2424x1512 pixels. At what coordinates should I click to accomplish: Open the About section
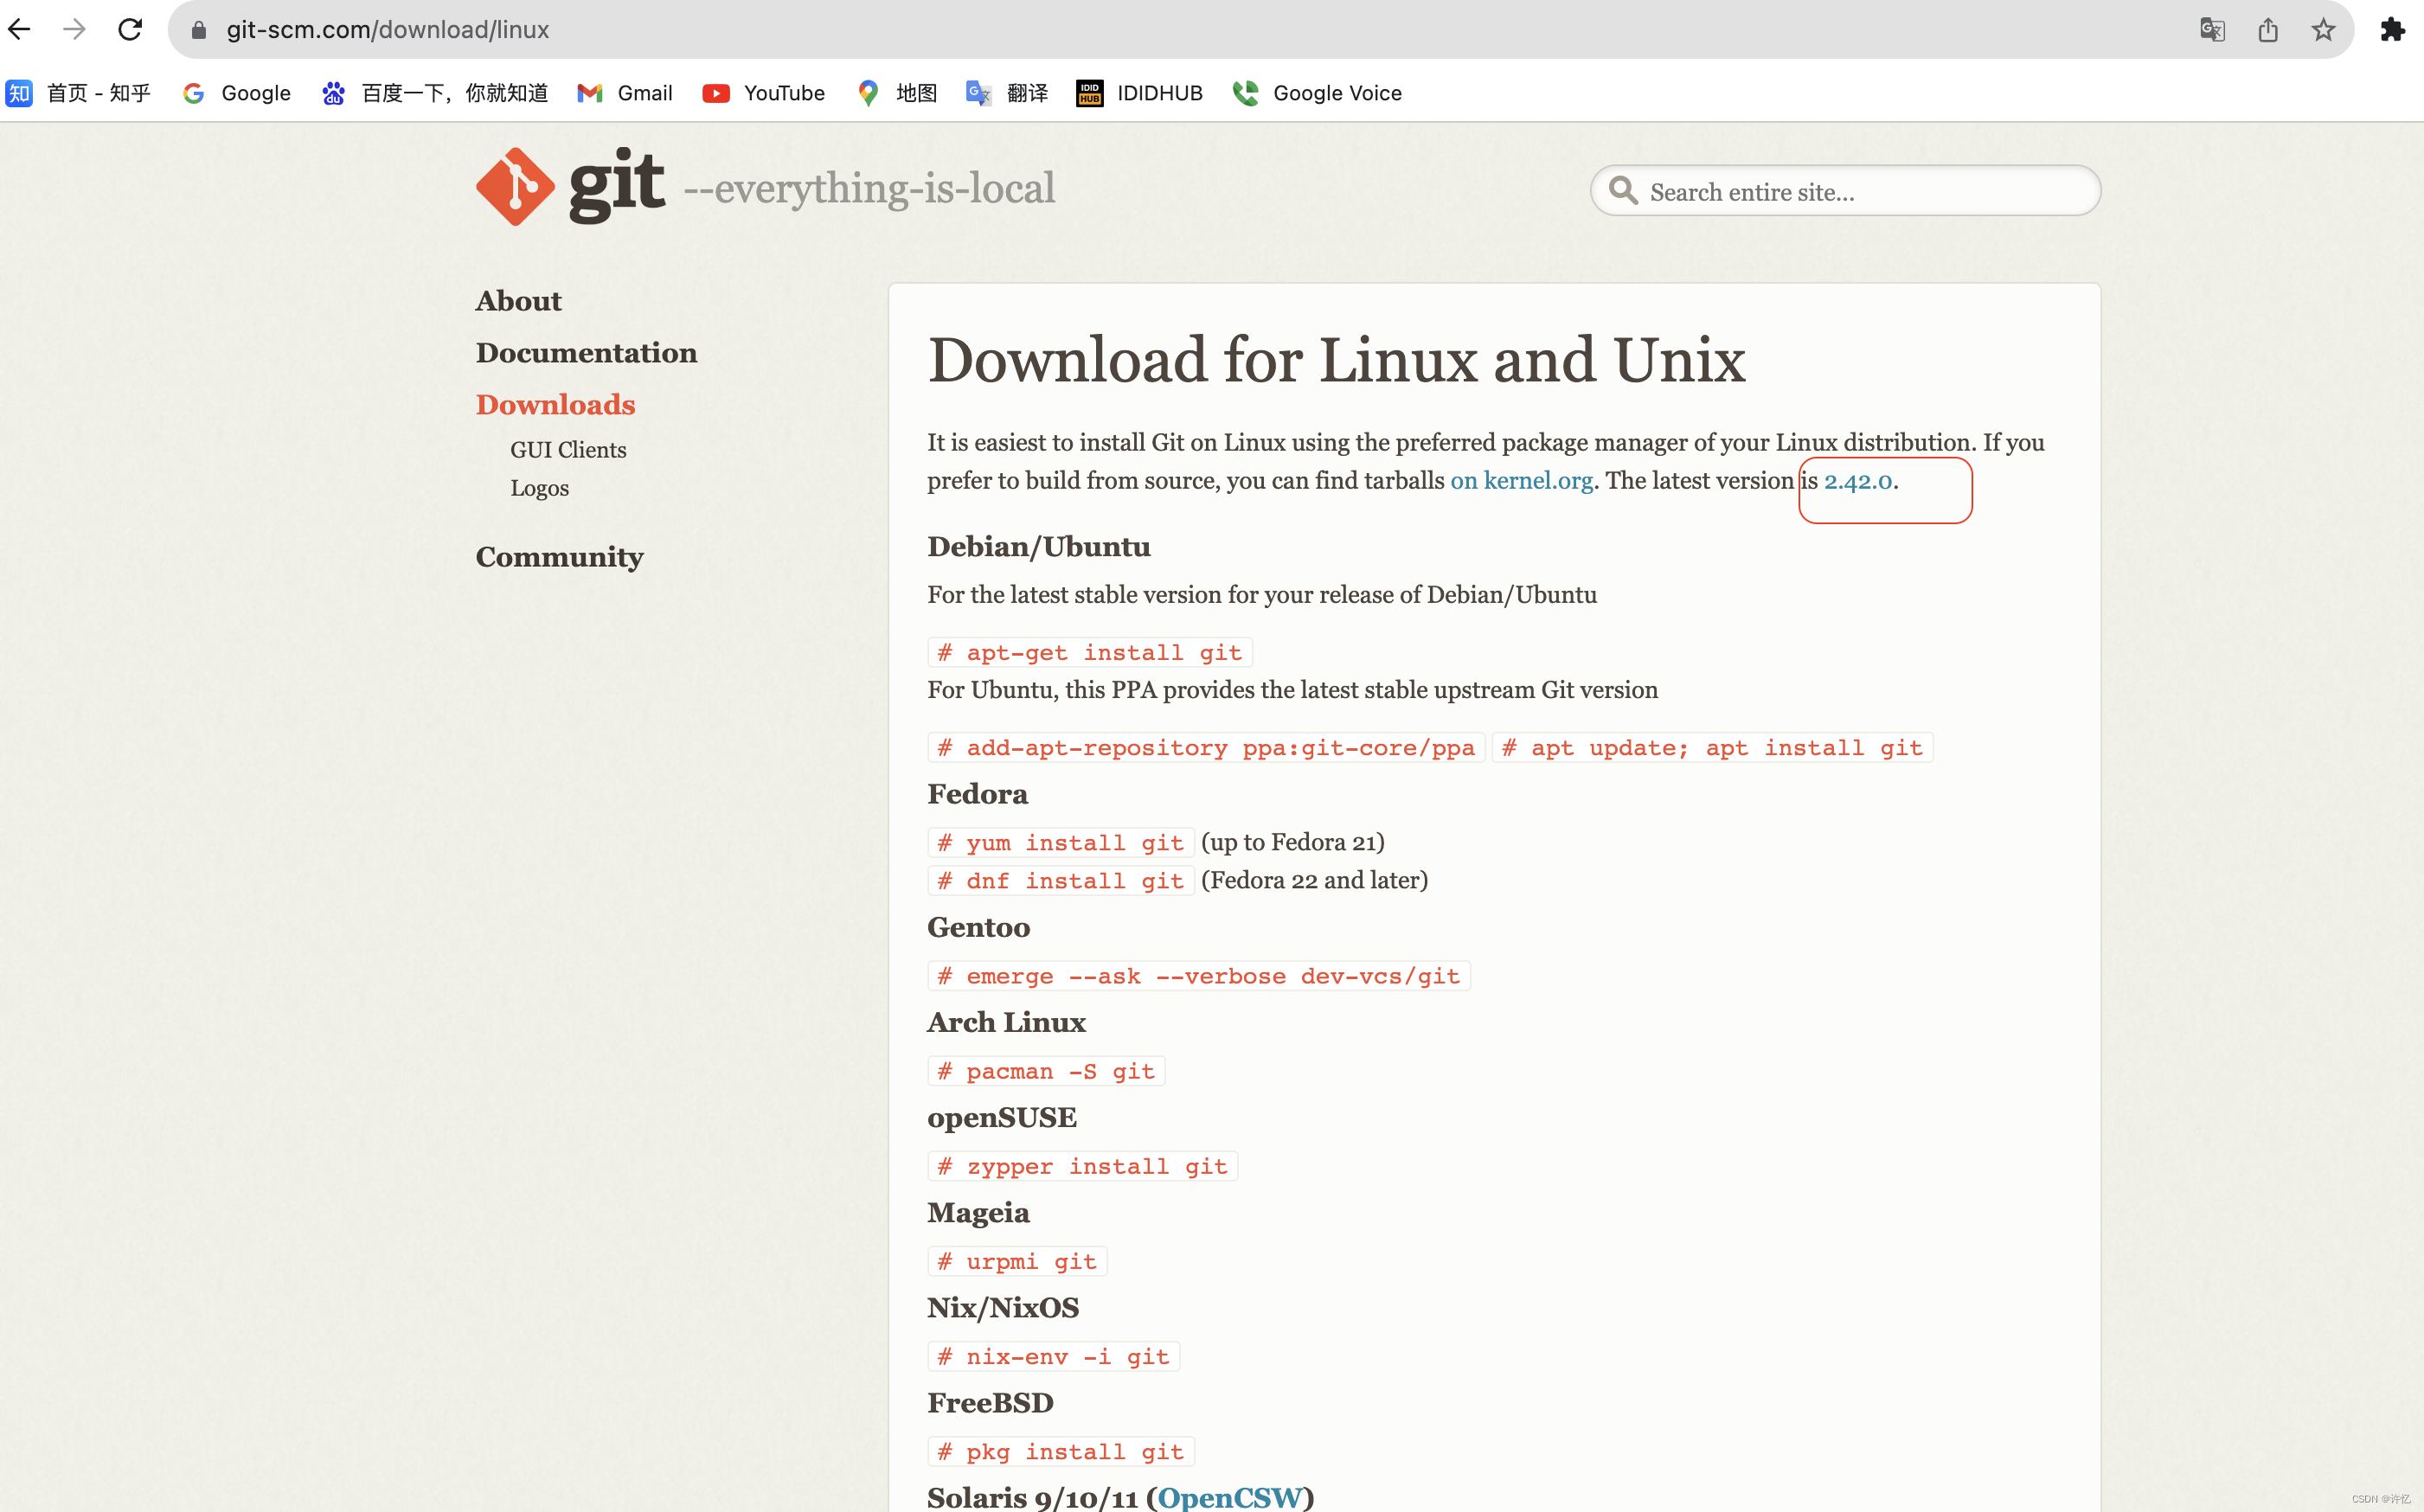518,301
